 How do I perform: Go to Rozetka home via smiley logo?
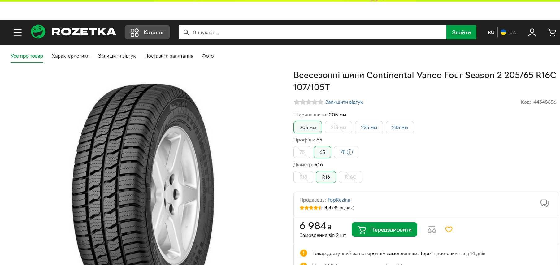38,32
